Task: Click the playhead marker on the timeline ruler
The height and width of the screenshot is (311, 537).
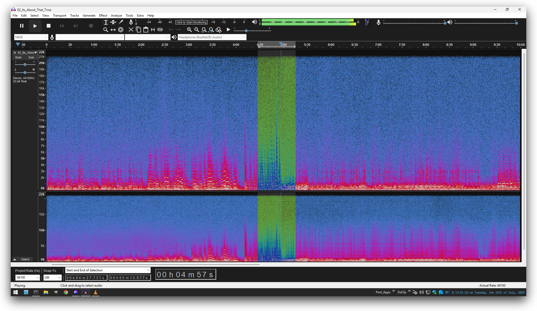Action: coord(281,44)
